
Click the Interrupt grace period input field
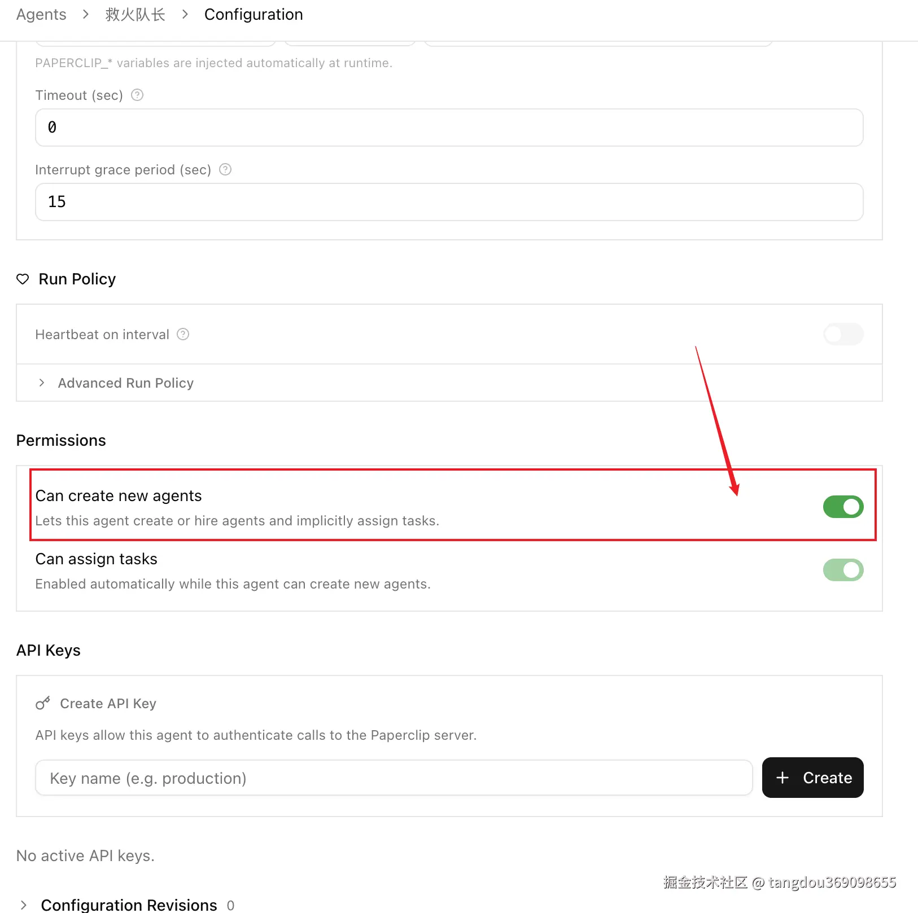(x=449, y=202)
